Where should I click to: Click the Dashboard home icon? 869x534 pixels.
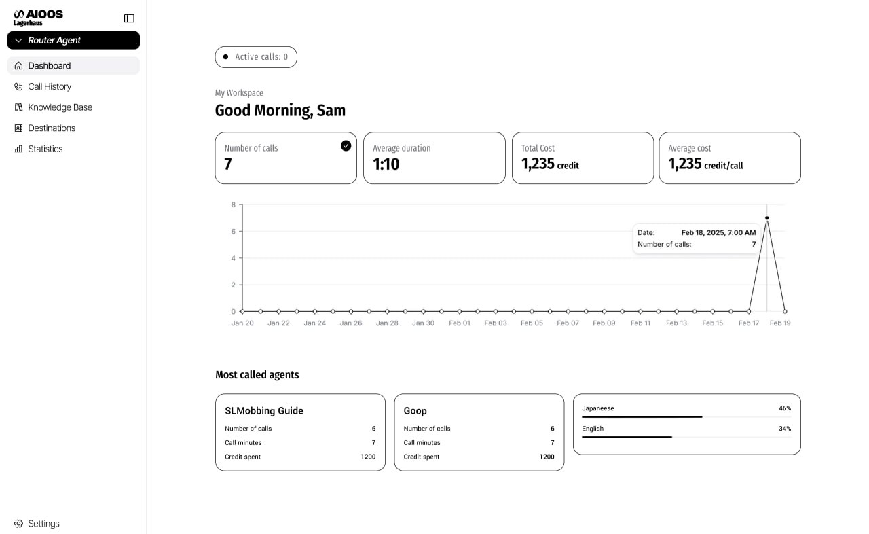point(18,66)
